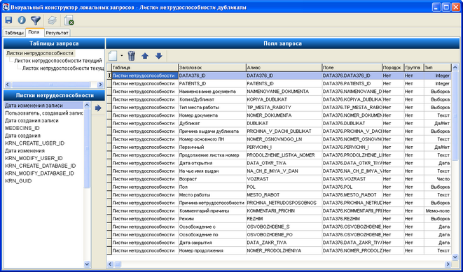
Task: Select the REZHIM alias cell
Action: (x=284, y=219)
